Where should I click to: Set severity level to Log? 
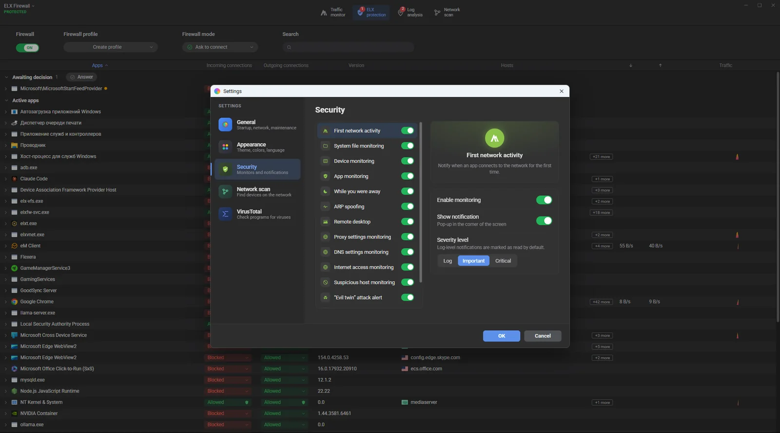448,261
